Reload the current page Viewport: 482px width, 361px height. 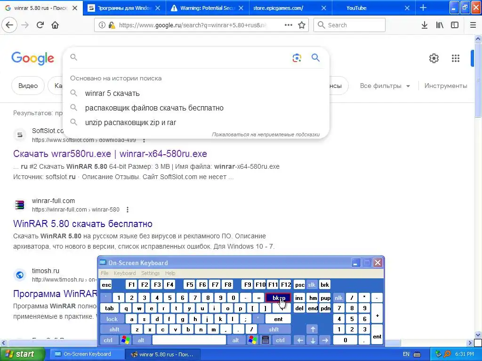pos(40,25)
